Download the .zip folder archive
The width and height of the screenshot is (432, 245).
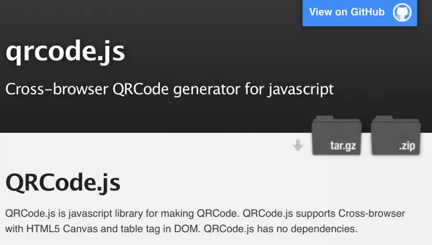[x=396, y=135]
